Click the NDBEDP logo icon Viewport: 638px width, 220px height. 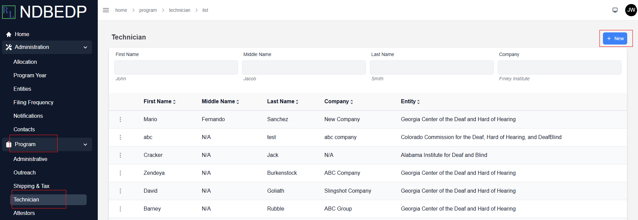click(x=9, y=12)
